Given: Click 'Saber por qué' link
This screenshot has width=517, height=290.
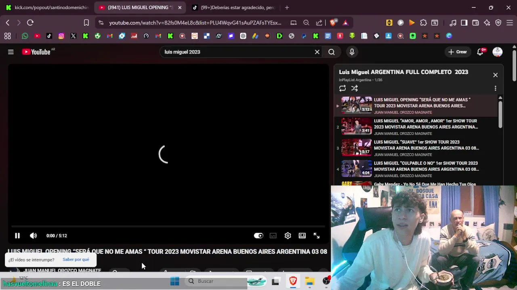Looking at the screenshot, I should coord(76,260).
